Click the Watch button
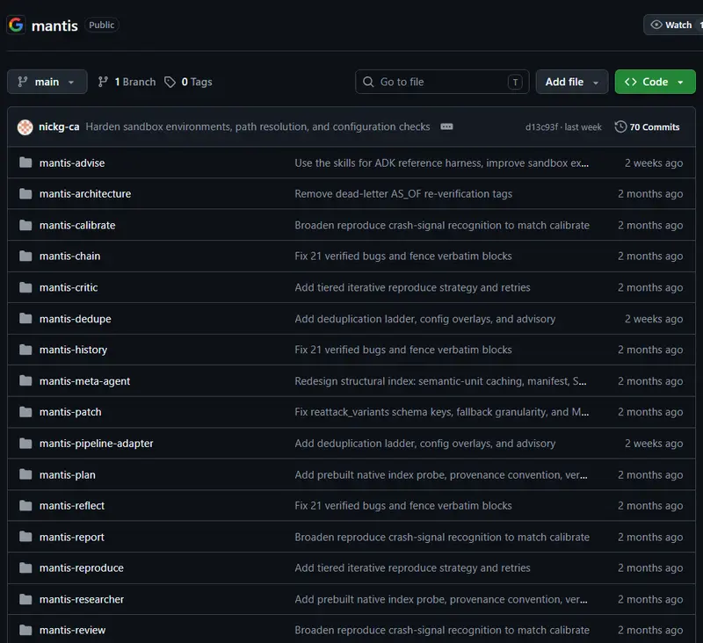Screen dimensions: 703x643 [x=673, y=25]
